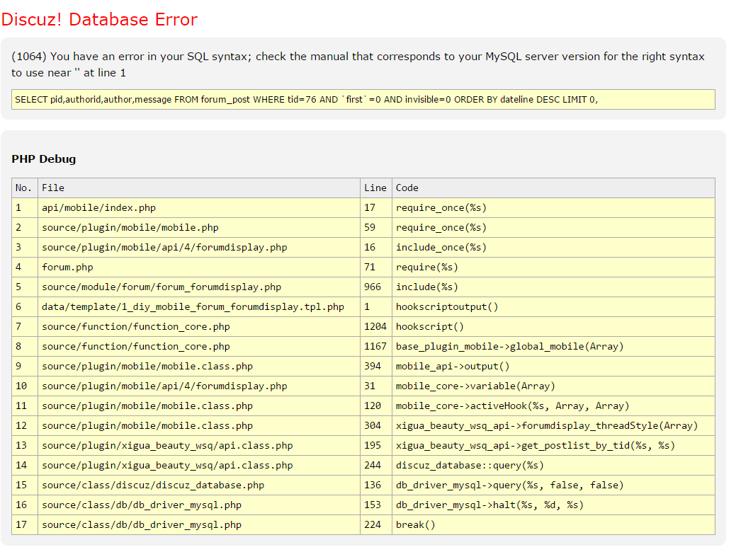The image size is (736, 552).
Task: Click the '(1064) You have an error' message
Action: coord(358,64)
